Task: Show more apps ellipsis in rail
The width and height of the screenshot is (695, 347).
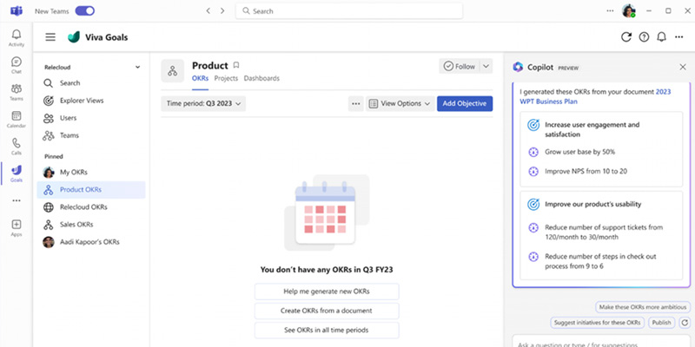Action: tap(17, 200)
